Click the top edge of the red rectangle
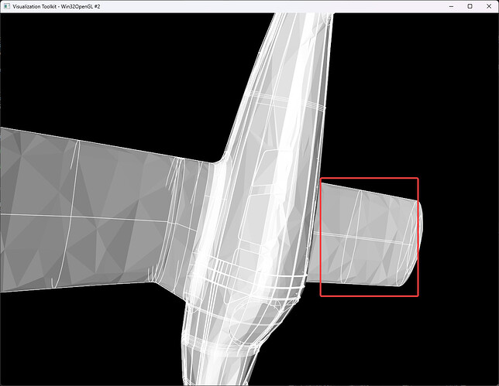This screenshot has width=499, height=386. click(370, 179)
